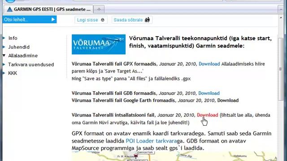This screenshot has width=287, height=161.
Task: Click text 'Võrumaa Talveralli fail GPX formaadis'
Action: (x=114, y=64)
